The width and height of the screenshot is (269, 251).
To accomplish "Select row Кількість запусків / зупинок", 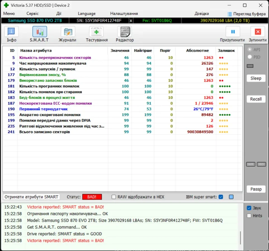I will [123, 69].
